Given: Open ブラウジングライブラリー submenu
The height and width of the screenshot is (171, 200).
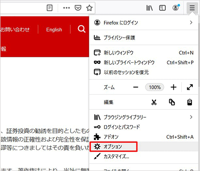Looking at the screenshot, I should 144,117.
